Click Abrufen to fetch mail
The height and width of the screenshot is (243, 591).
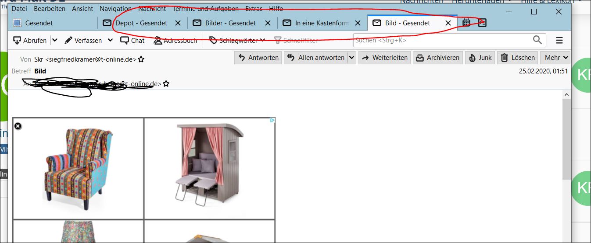point(30,40)
